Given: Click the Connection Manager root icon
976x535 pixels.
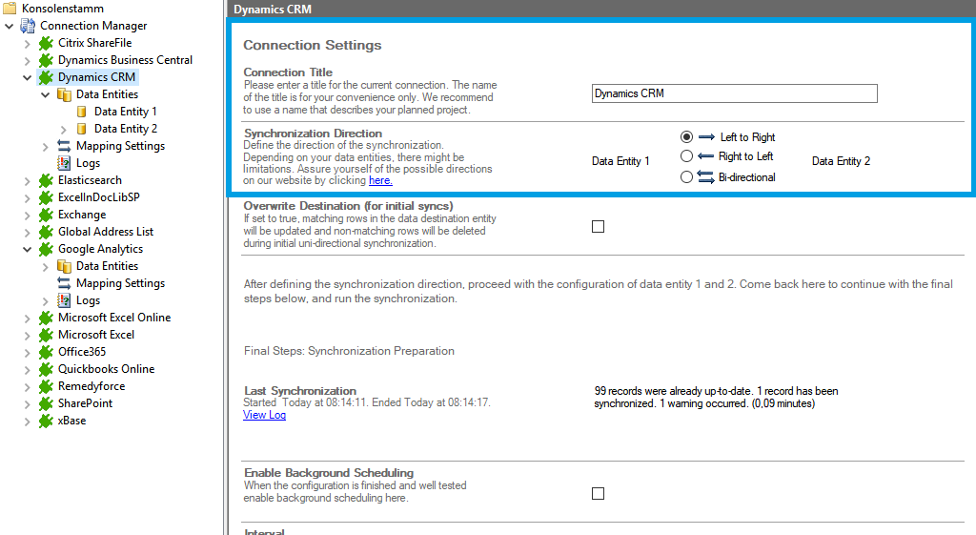Looking at the screenshot, I should tap(28, 26).
